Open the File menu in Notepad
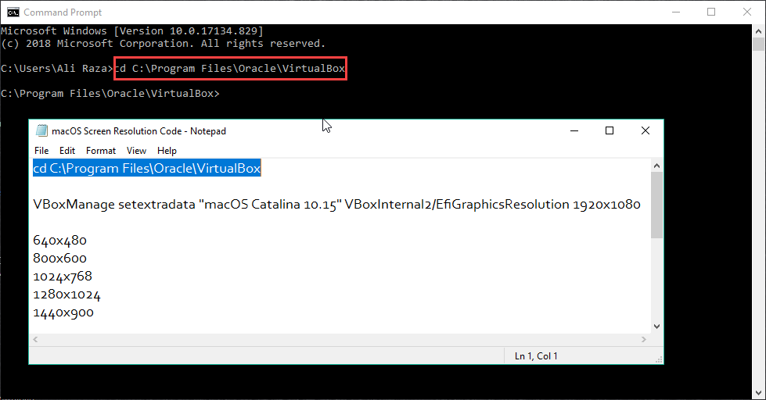The image size is (766, 400). point(41,151)
